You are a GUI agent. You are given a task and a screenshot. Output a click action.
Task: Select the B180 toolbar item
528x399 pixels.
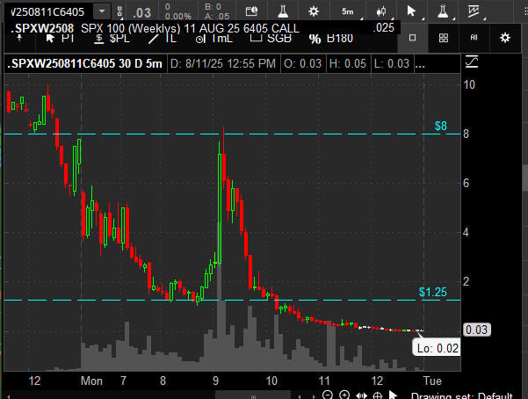341,38
